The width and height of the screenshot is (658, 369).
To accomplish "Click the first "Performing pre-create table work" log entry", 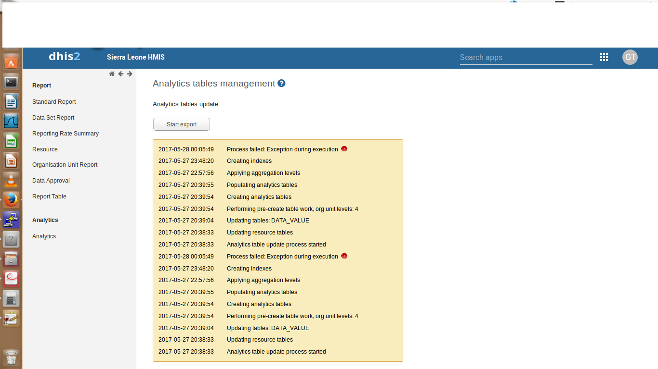I will 292,209.
